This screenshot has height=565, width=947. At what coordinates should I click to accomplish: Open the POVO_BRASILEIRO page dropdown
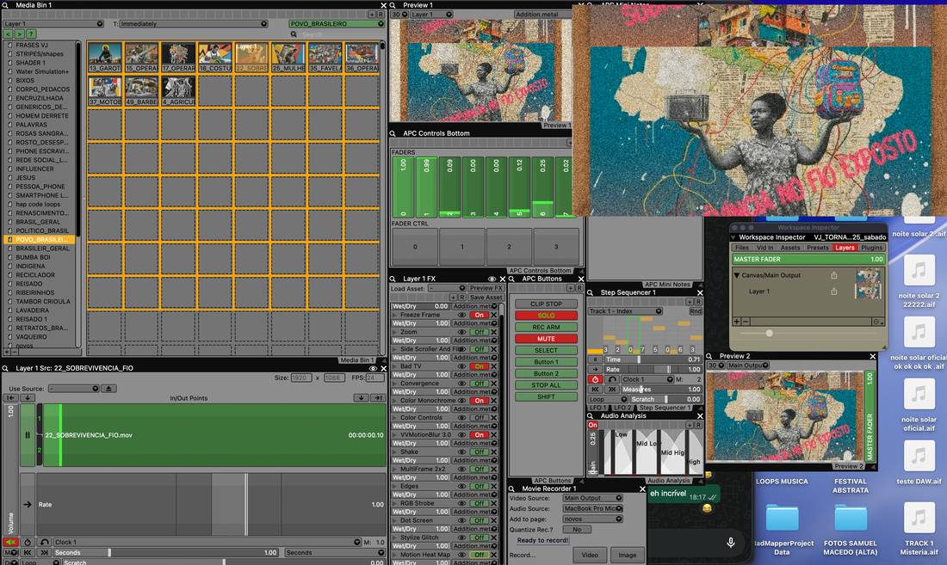[x=337, y=24]
